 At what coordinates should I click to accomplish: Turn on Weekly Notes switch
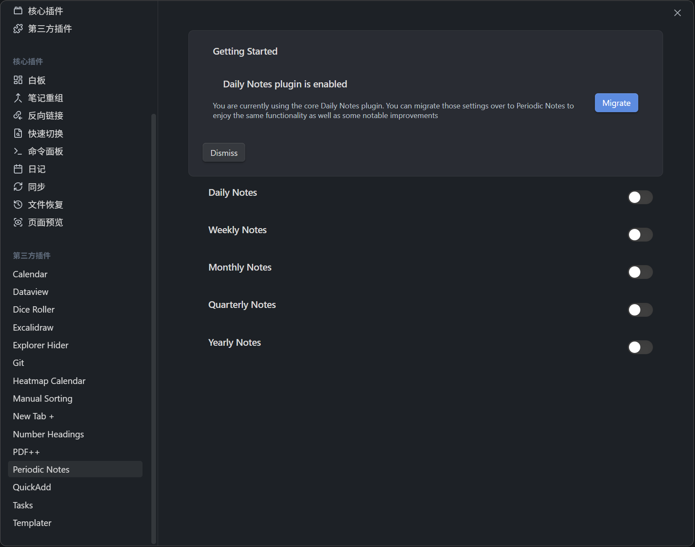point(640,234)
